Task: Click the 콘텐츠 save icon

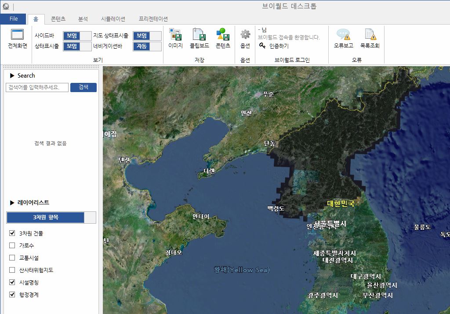Action: point(223,34)
